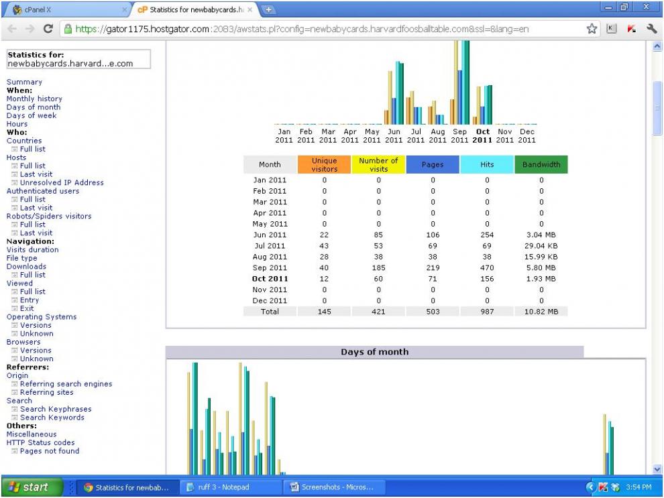Open the Windows Start button
The image size is (664, 498).
pyautogui.click(x=32, y=487)
